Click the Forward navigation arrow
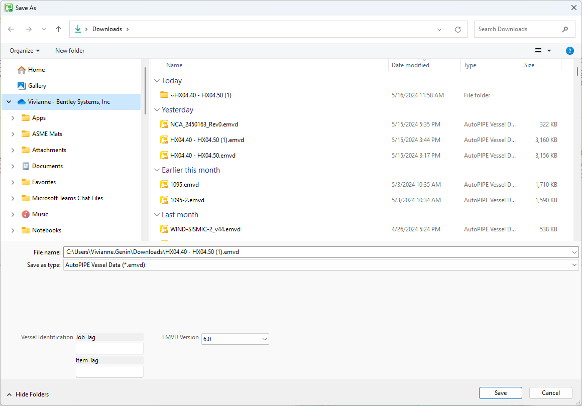The image size is (582, 406). [x=29, y=29]
